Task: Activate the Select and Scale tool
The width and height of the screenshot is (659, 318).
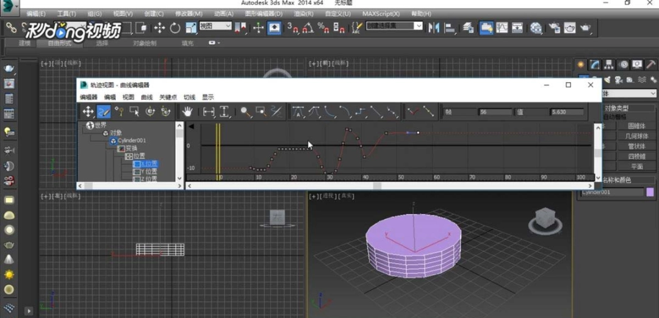Action: (191, 28)
